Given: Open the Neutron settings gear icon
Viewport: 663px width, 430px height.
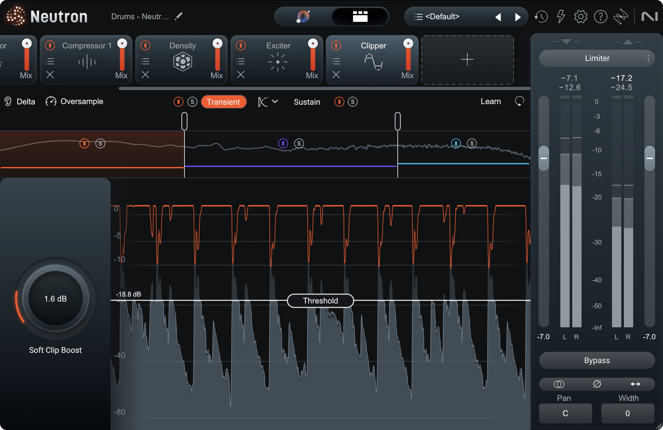Looking at the screenshot, I should pos(581,17).
